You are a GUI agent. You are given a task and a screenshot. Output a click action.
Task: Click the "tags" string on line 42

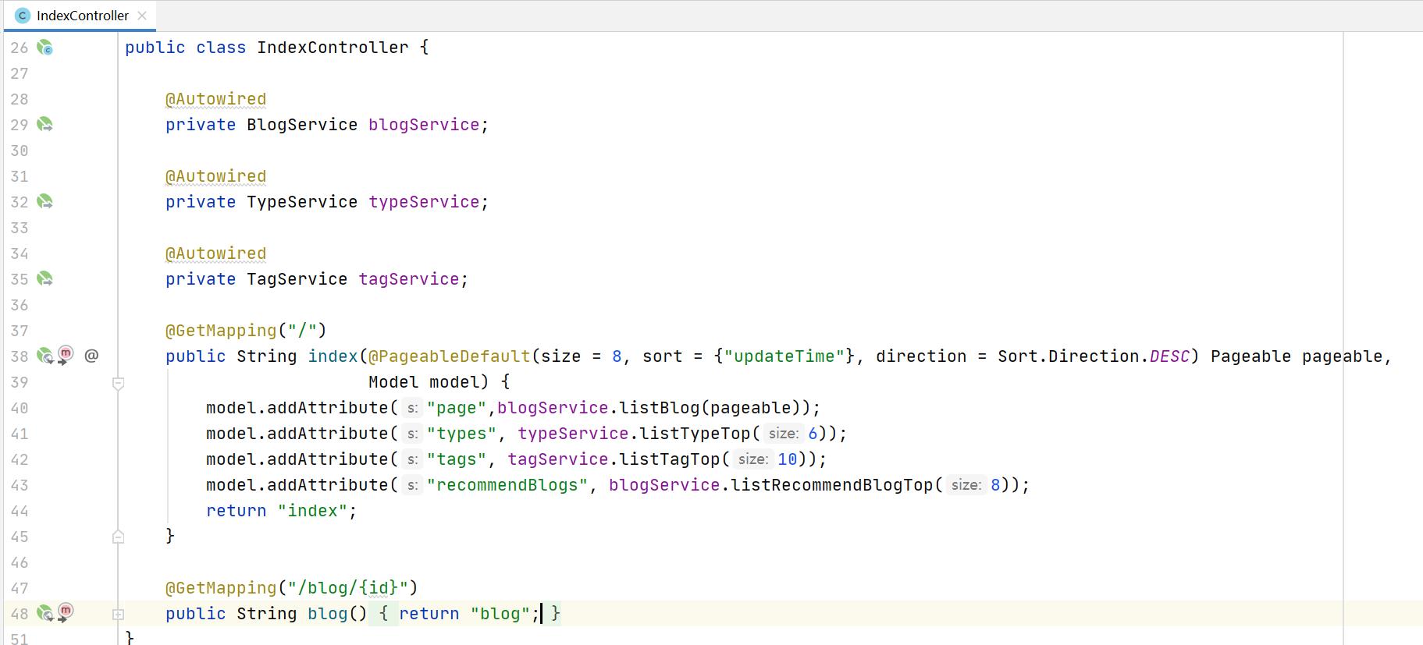(x=457, y=459)
